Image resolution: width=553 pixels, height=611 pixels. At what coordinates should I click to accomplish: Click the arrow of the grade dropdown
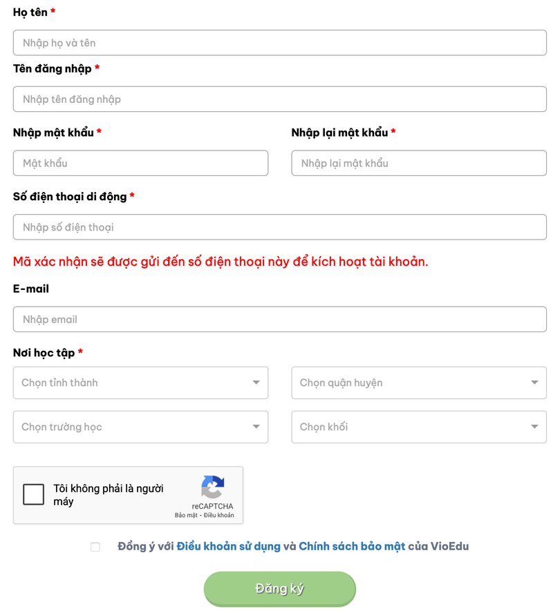click(534, 427)
